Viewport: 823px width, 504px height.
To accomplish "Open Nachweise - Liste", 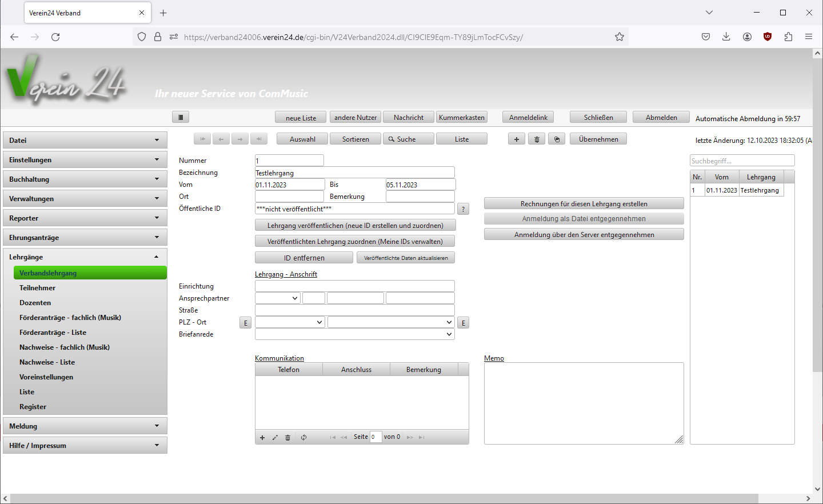I will (x=47, y=362).
